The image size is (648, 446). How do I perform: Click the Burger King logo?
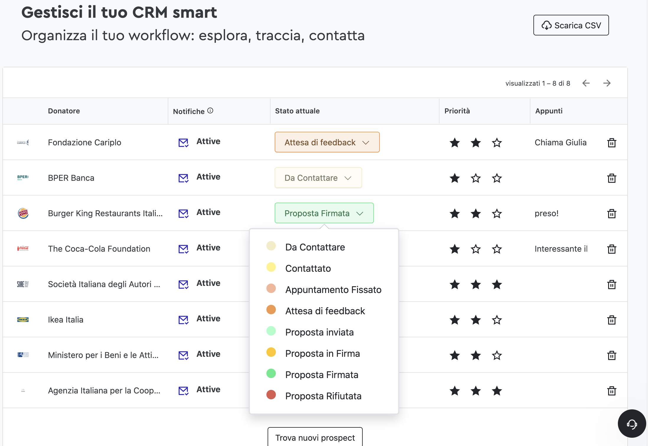[23, 213]
